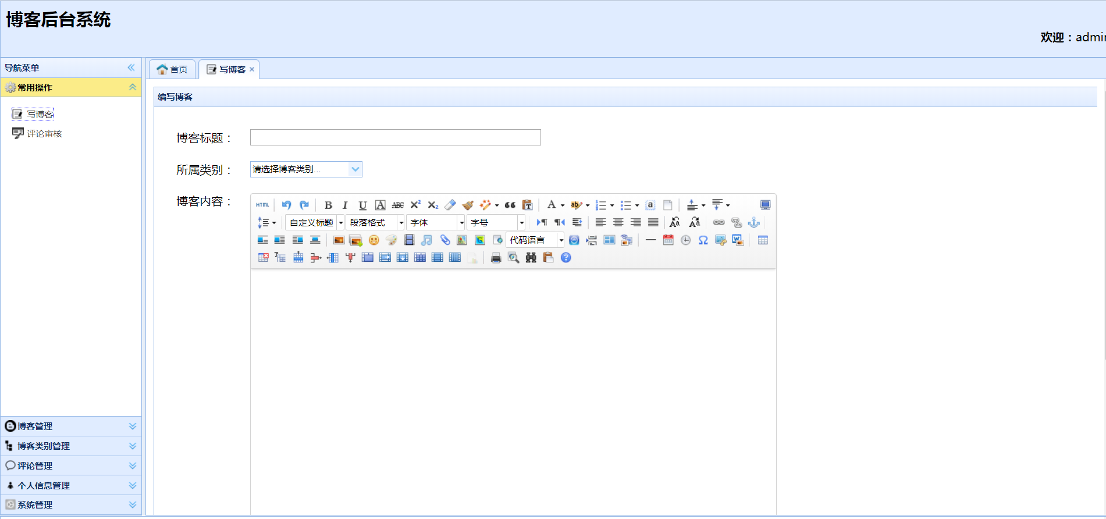The height and width of the screenshot is (519, 1106).
Task: Open the 字体 font dropdown
Action: (x=436, y=223)
